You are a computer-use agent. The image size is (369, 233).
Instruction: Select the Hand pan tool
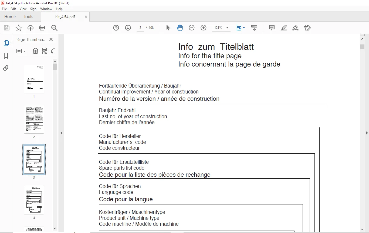180,28
